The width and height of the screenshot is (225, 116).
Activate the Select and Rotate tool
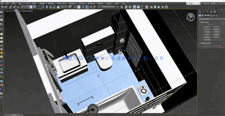tap(51, 7)
